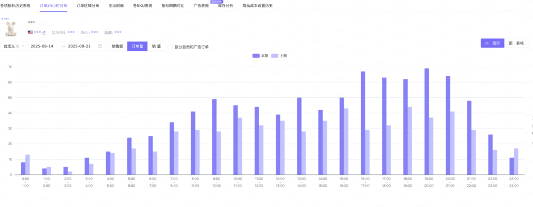Click the y-axis value 70
Viewport: 533px width, 207px height.
click(10, 67)
